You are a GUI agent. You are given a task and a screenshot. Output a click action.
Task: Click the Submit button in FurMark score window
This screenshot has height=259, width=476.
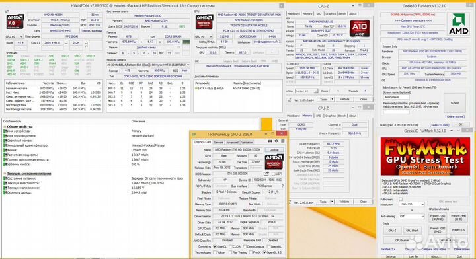point(455,103)
